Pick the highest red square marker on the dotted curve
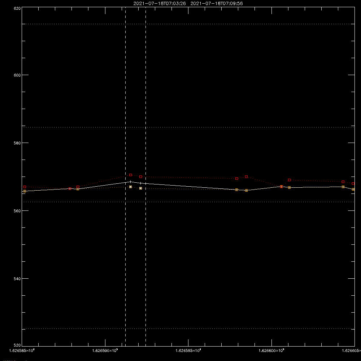The height and width of the screenshot is (361, 361). tap(131, 175)
